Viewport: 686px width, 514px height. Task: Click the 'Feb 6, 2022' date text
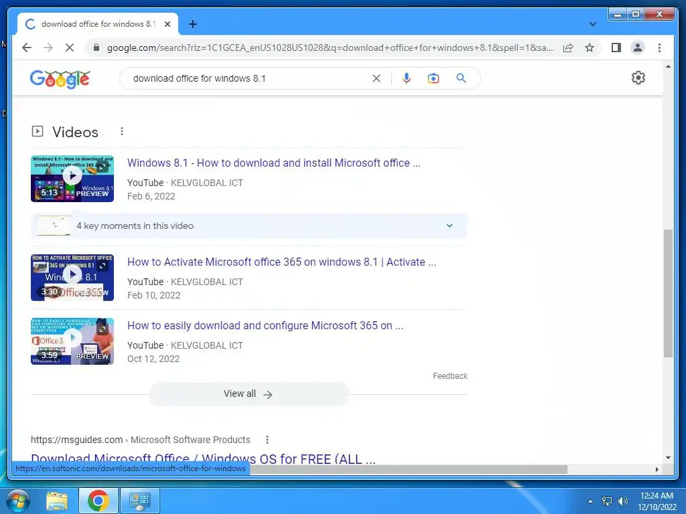[151, 196]
